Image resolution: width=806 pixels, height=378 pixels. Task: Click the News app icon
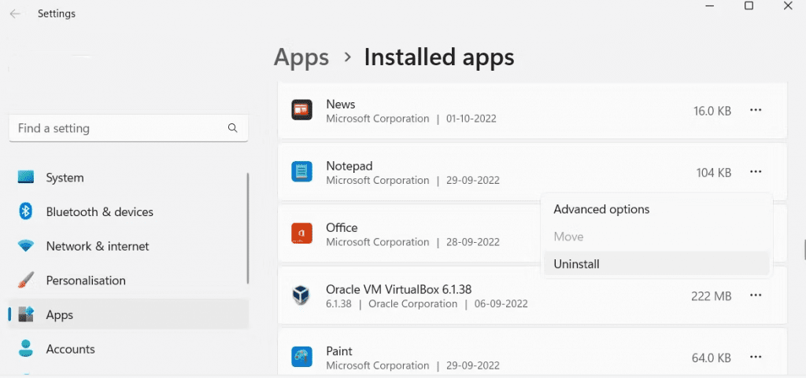(x=301, y=111)
